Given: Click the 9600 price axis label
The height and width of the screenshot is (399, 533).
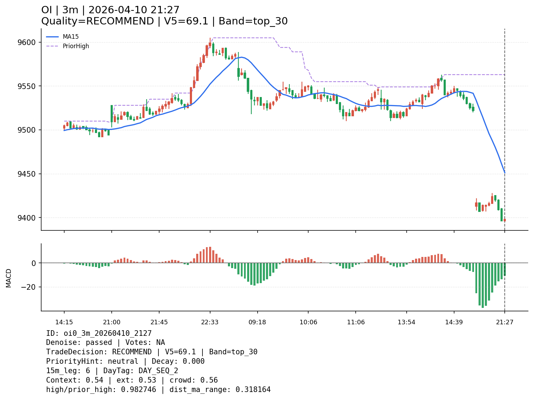Looking at the screenshot, I should [x=27, y=42].
